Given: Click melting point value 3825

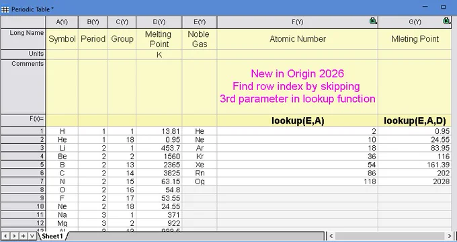Looking at the screenshot, I should point(159,173).
